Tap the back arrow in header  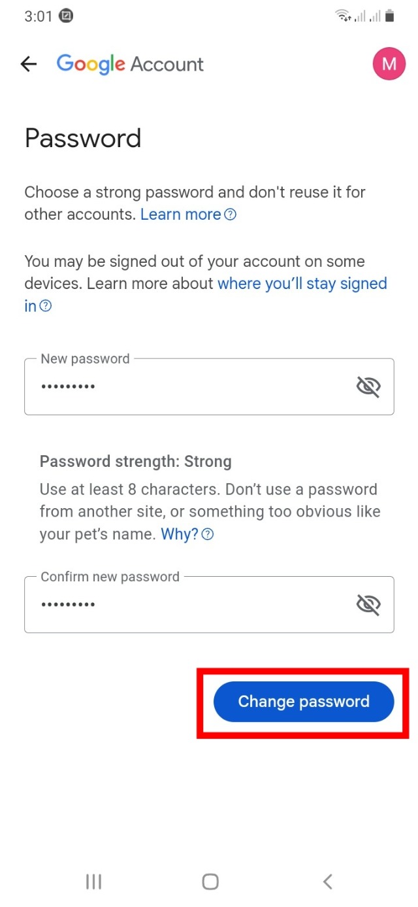(x=29, y=63)
